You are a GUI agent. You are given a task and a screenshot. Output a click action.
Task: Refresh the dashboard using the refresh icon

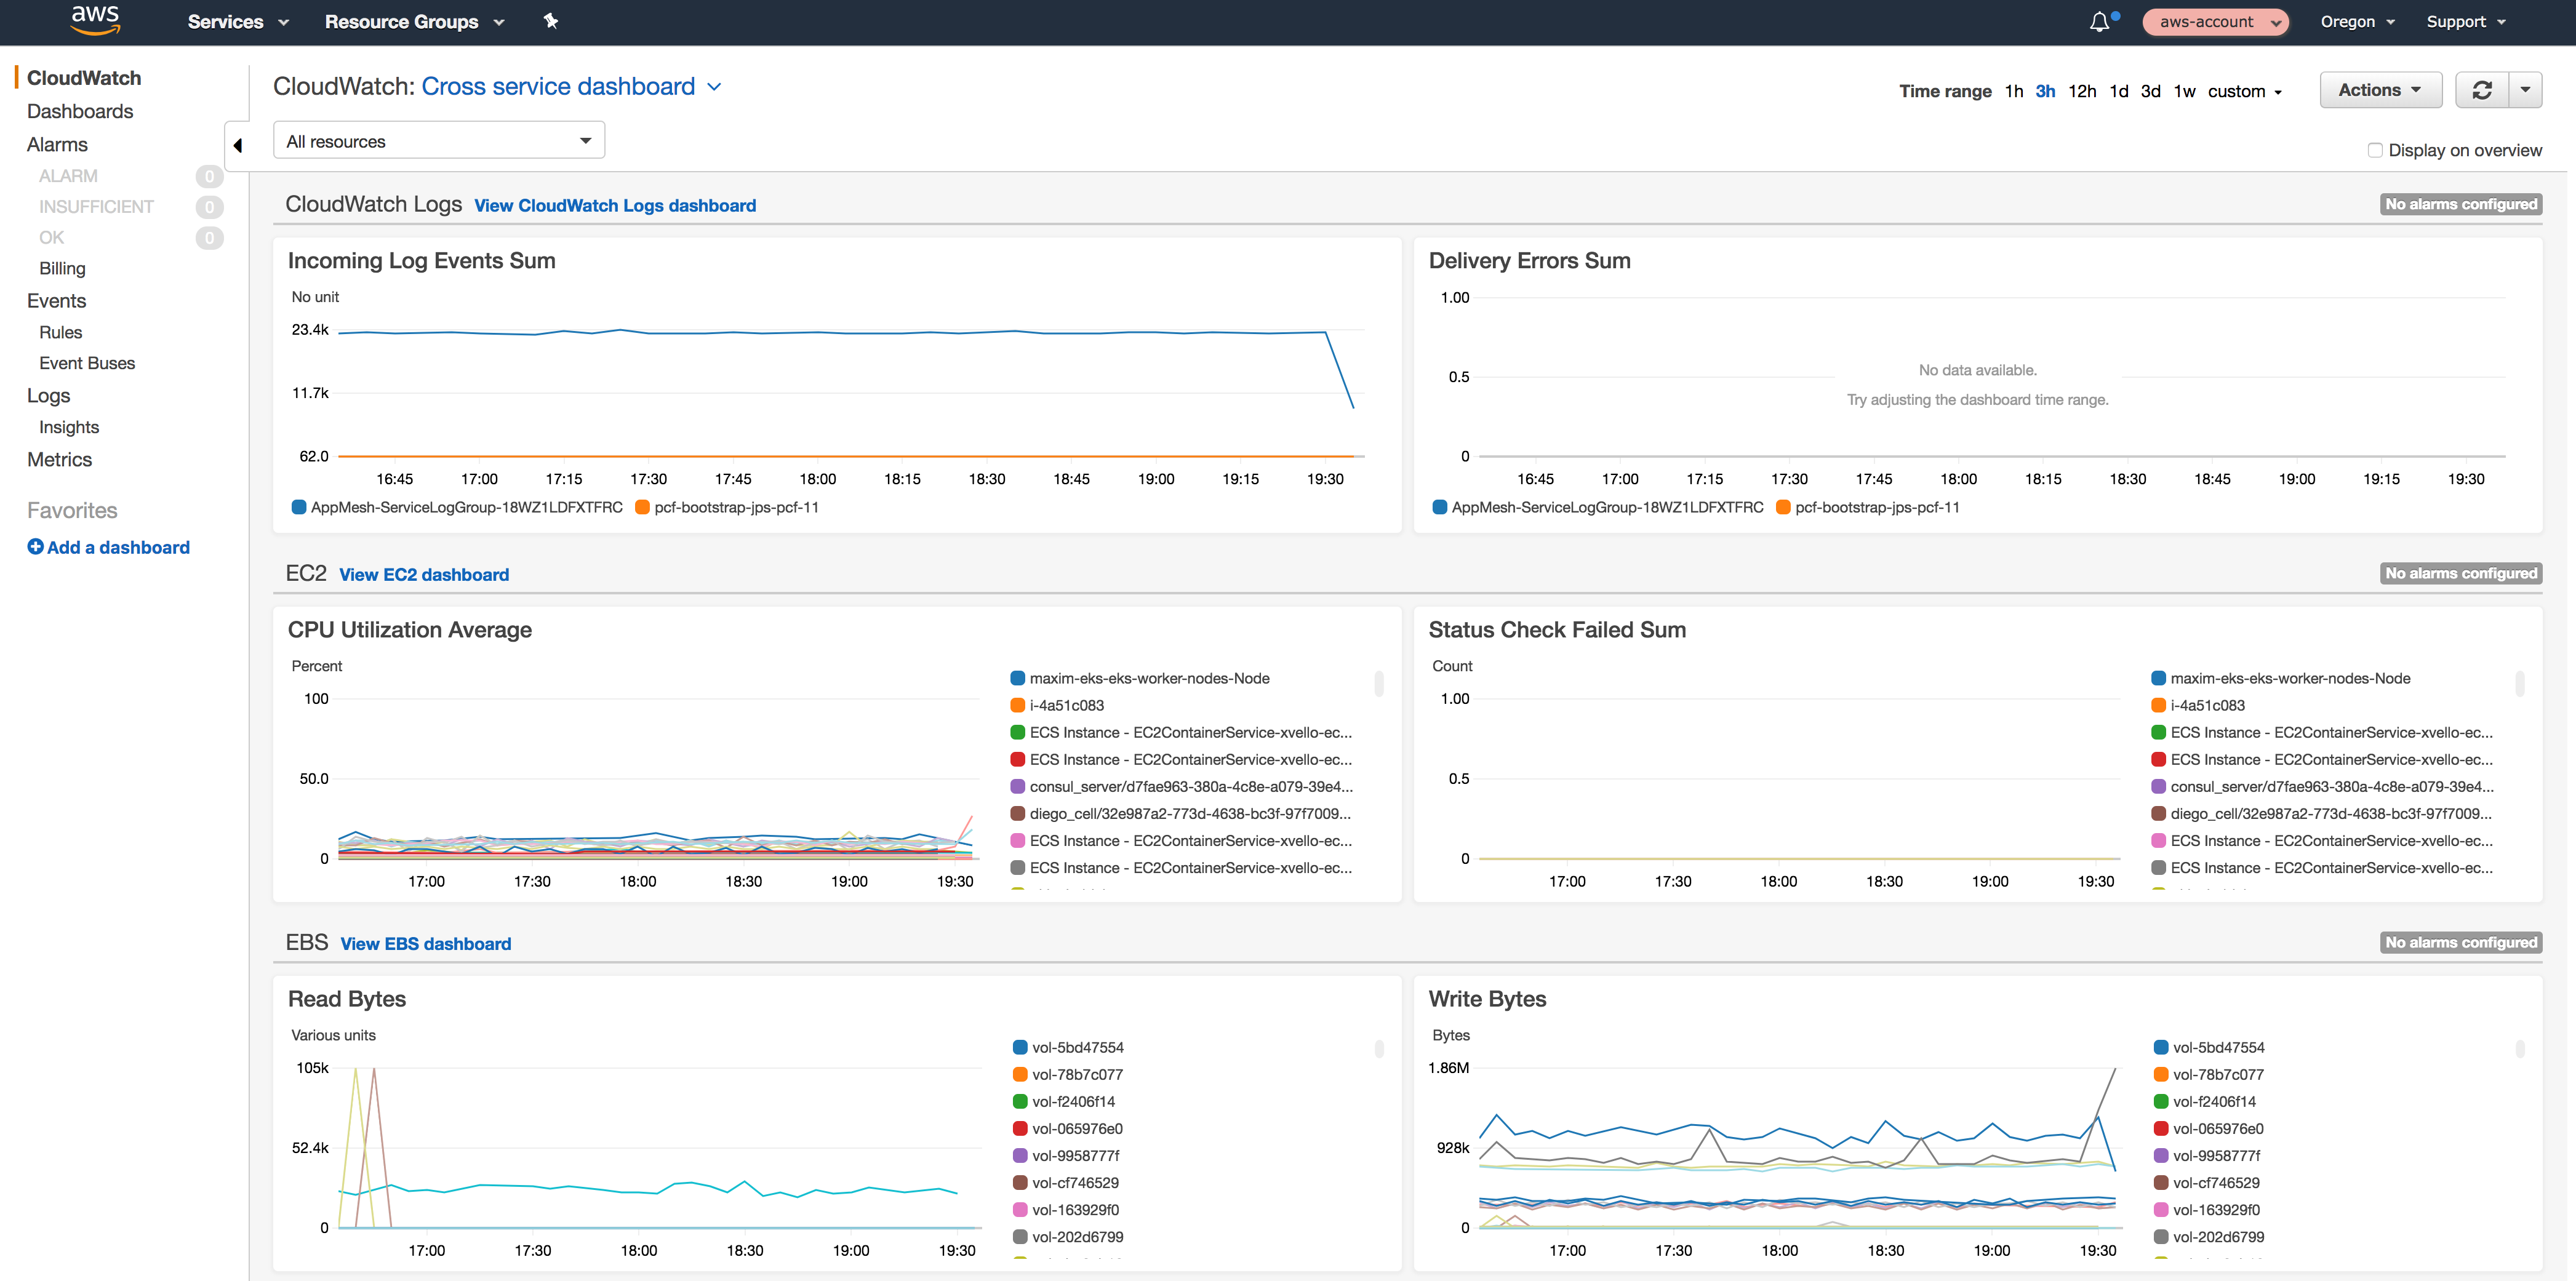click(2482, 90)
